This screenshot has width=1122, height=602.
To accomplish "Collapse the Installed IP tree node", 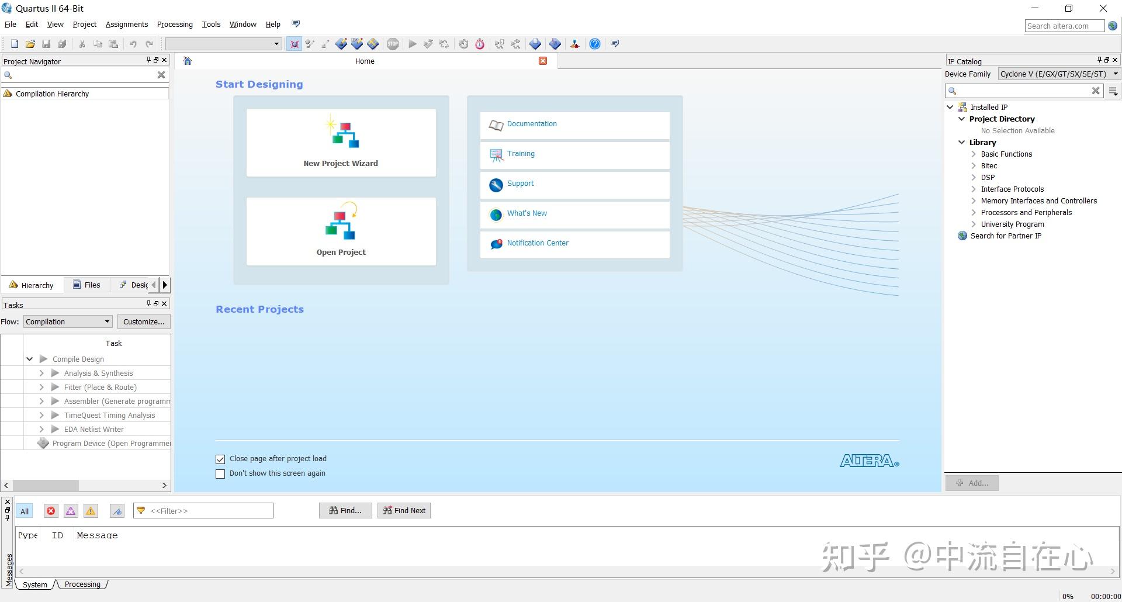I will coord(950,107).
